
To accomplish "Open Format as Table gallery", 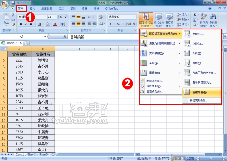I will [x=159, y=20].
